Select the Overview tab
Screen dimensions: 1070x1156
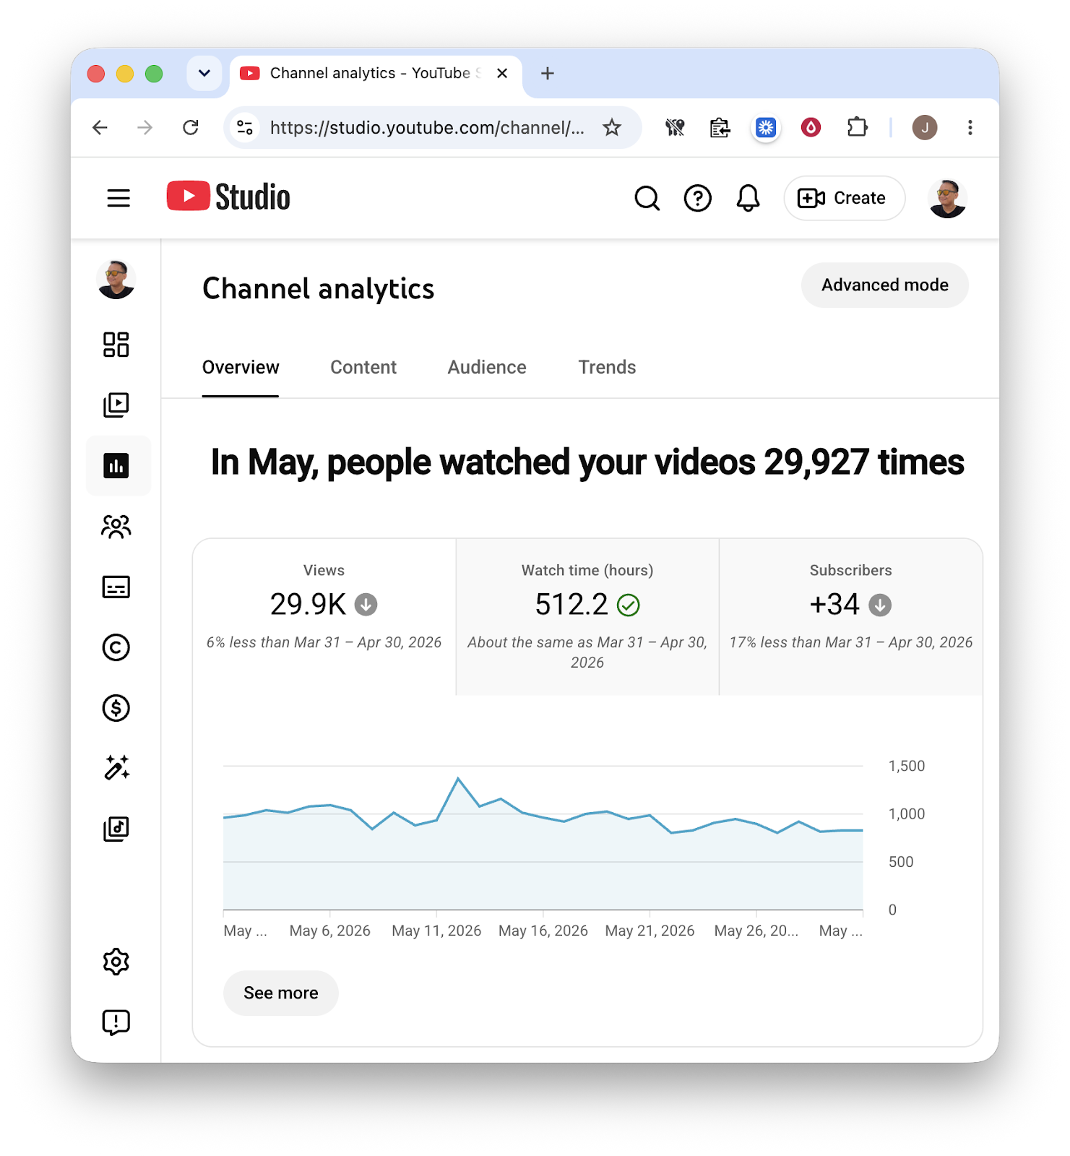(241, 368)
